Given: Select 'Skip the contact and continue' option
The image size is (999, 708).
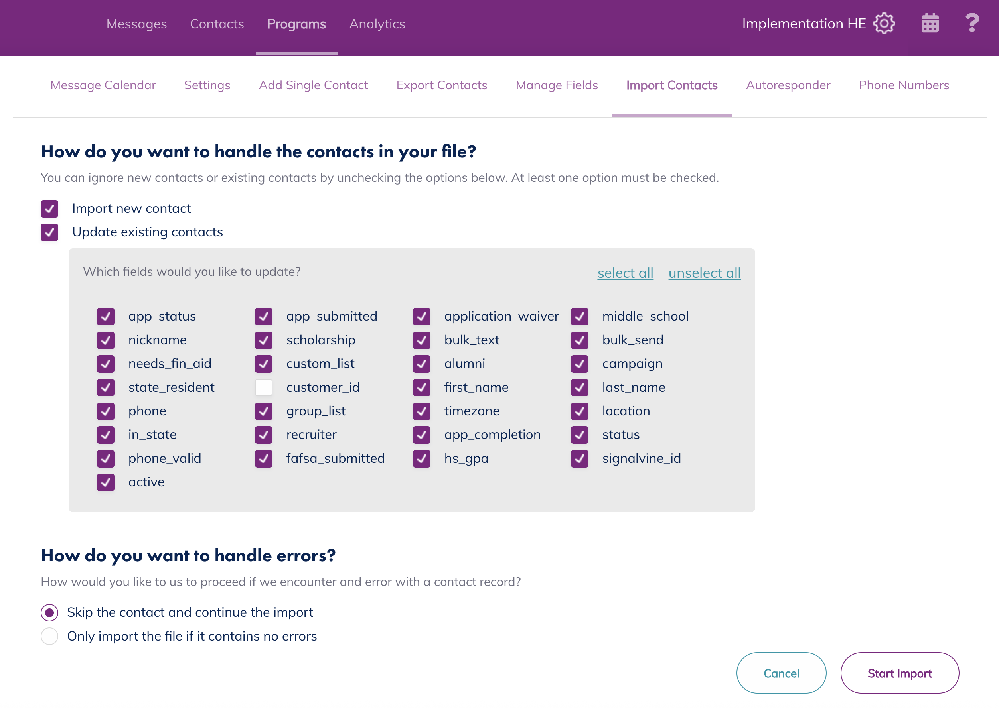Looking at the screenshot, I should tap(50, 613).
